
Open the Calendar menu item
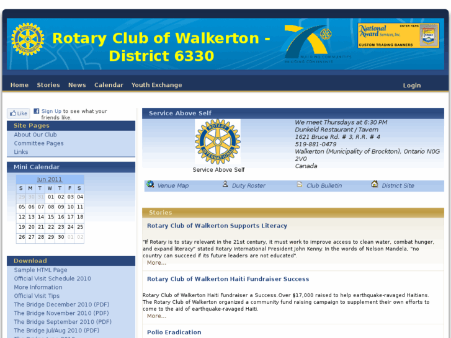point(109,85)
